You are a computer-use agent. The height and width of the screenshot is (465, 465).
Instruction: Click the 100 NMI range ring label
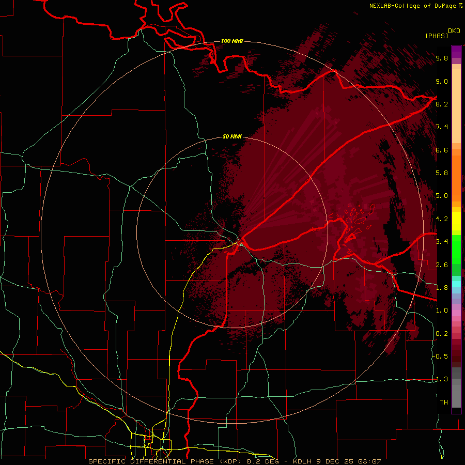[x=232, y=41]
